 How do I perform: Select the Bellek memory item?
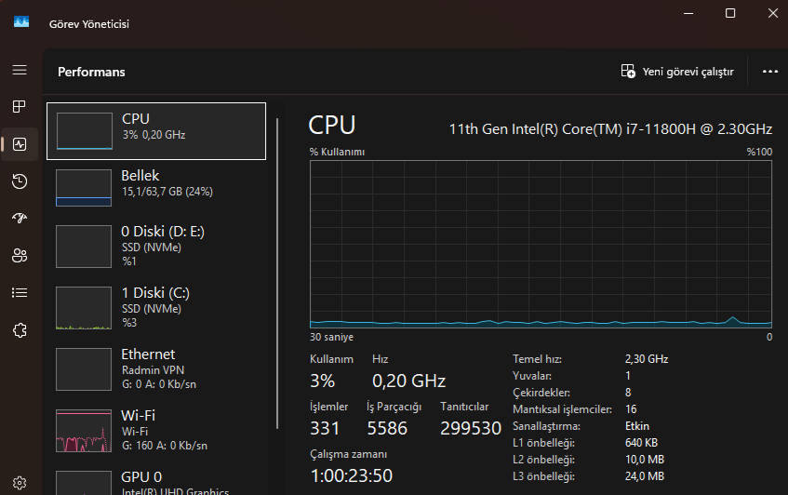[155, 188]
